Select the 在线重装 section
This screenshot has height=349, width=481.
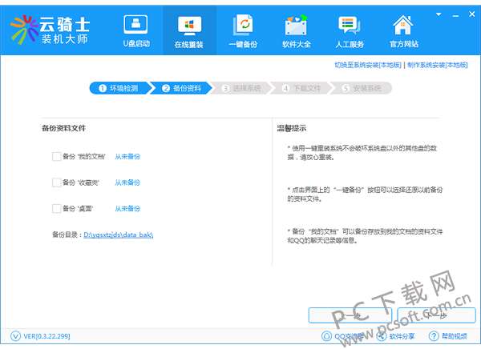[x=188, y=30]
